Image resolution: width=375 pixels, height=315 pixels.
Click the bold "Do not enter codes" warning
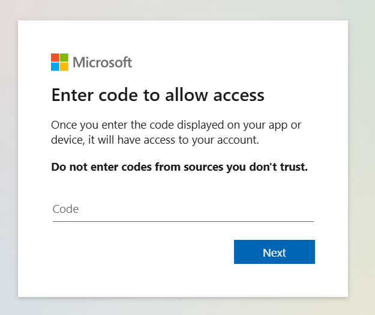click(x=179, y=167)
